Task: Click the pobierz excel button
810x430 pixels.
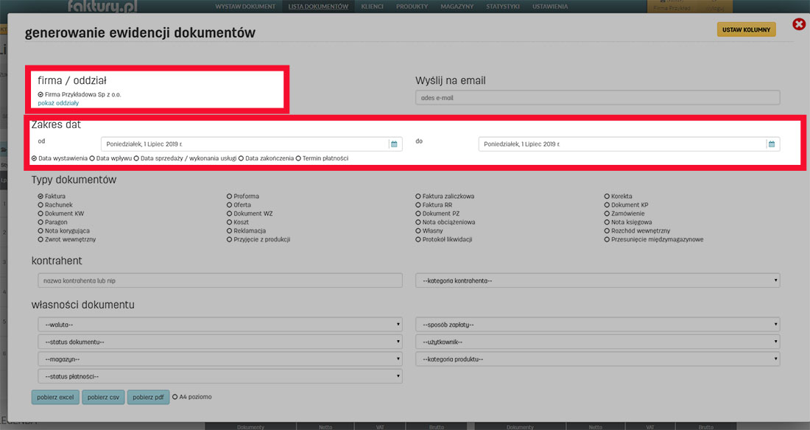Action: click(x=54, y=398)
